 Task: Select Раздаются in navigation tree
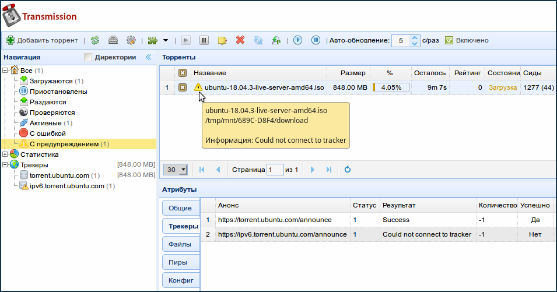pos(43,102)
